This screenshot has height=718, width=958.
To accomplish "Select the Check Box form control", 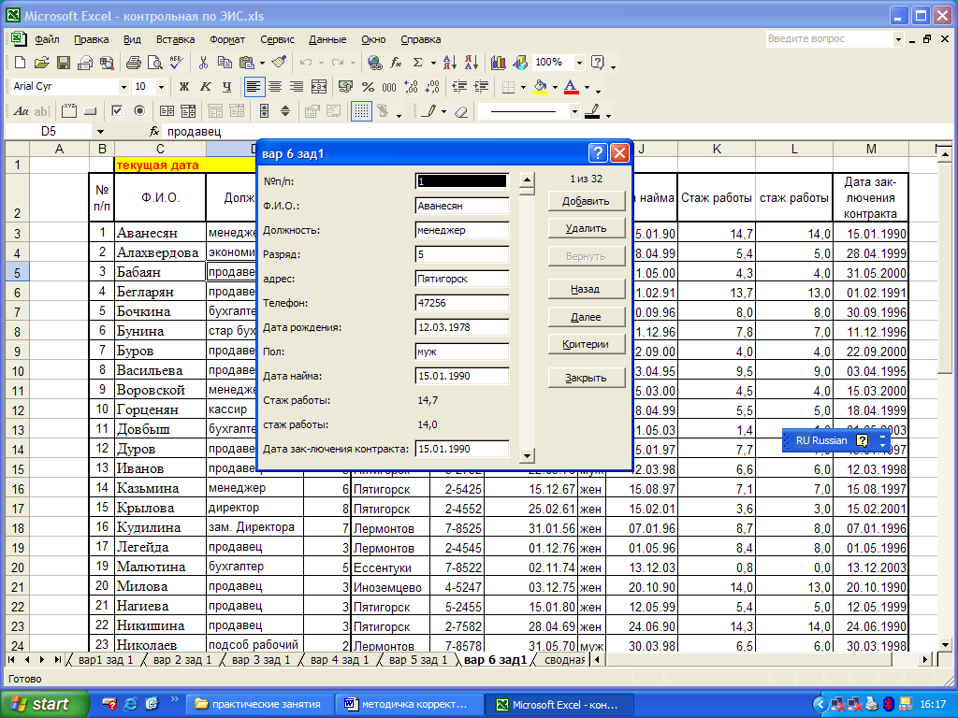I will [x=117, y=111].
